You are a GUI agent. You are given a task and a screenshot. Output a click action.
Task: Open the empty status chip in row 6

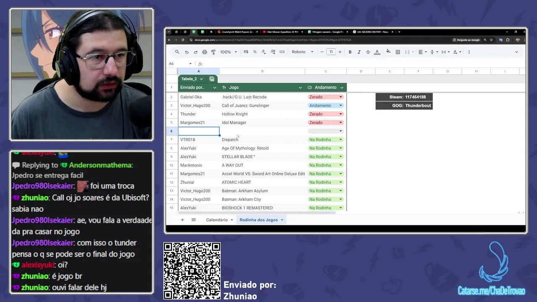pyautogui.click(x=326, y=131)
